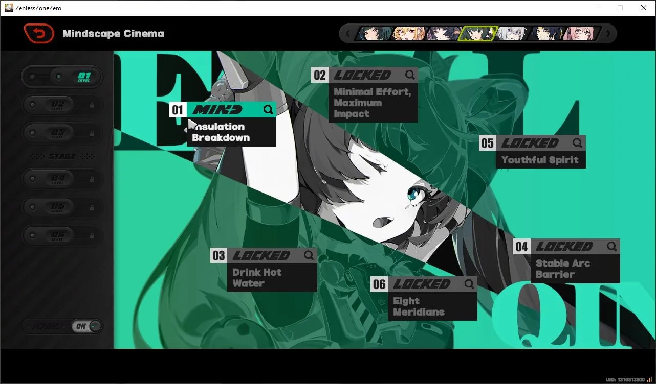Toggle the 06 Level switch

[62, 235]
